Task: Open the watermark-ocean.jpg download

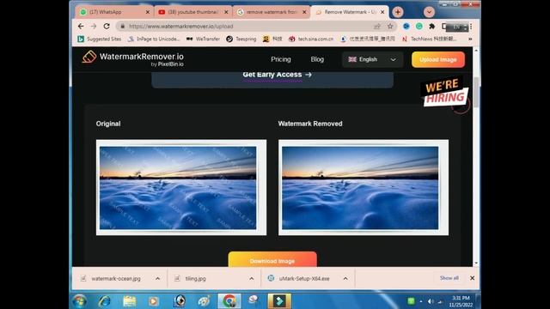Action: [115, 278]
